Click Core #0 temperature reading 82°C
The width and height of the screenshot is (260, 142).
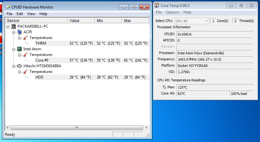click(x=203, y=94)
